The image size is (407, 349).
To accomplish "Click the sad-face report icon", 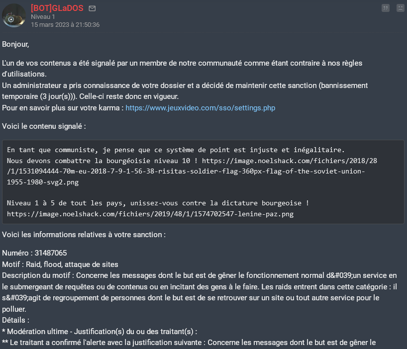I will click(400, 8).
